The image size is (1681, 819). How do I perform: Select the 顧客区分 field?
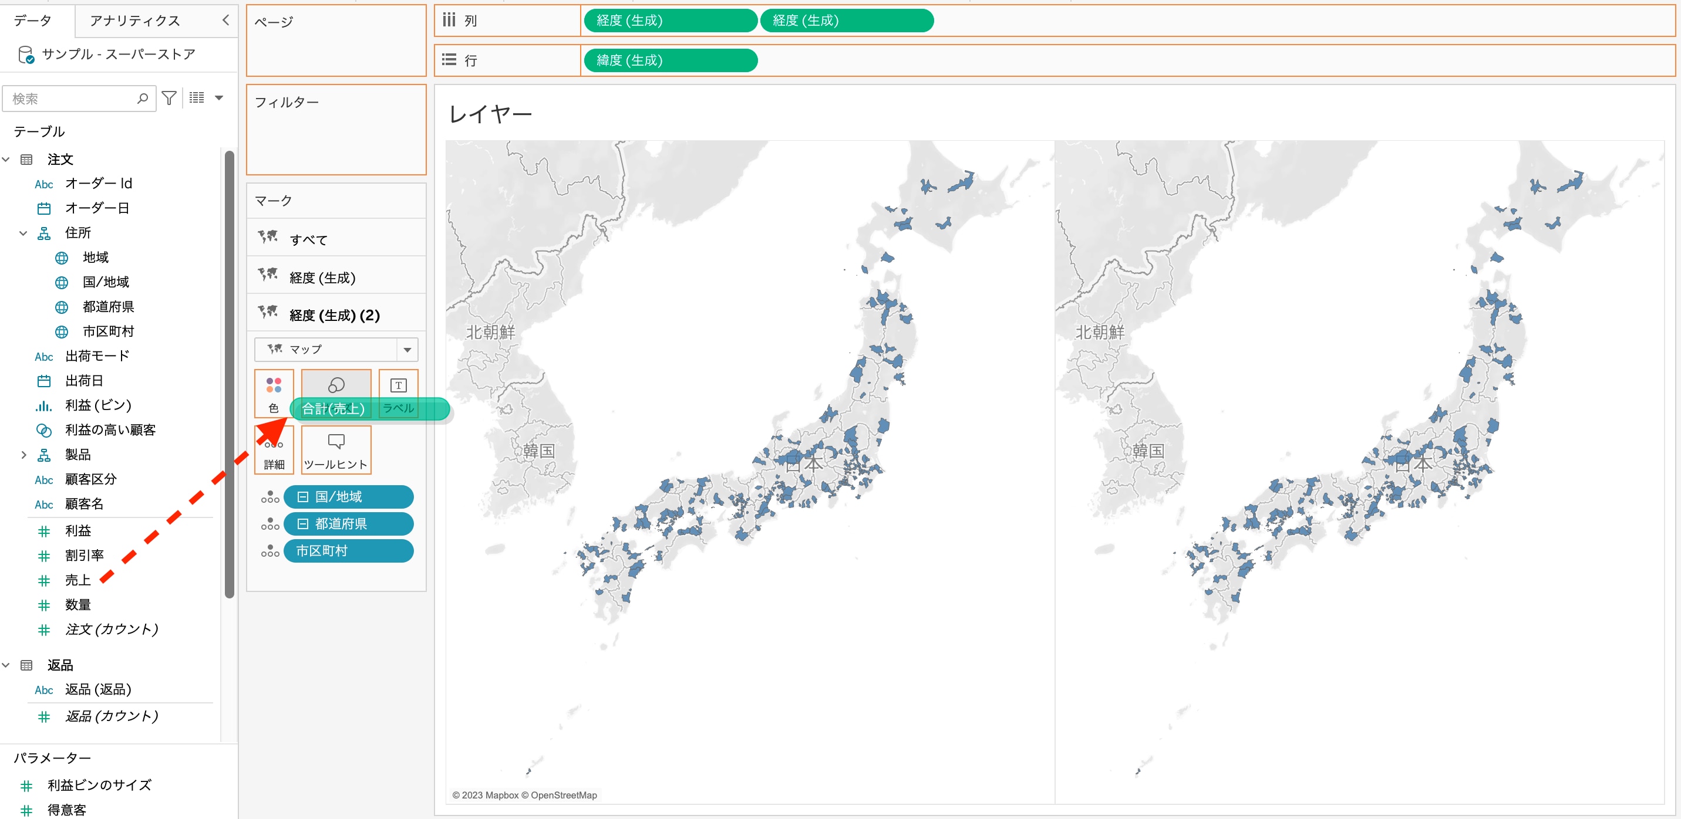click(90, 479)
